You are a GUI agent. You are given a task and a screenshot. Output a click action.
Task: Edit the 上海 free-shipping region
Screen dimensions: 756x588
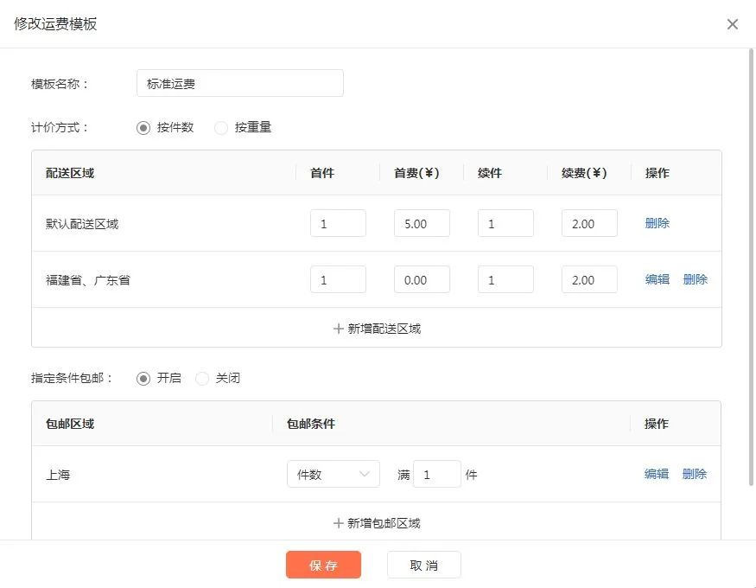(x=656, y=474)
